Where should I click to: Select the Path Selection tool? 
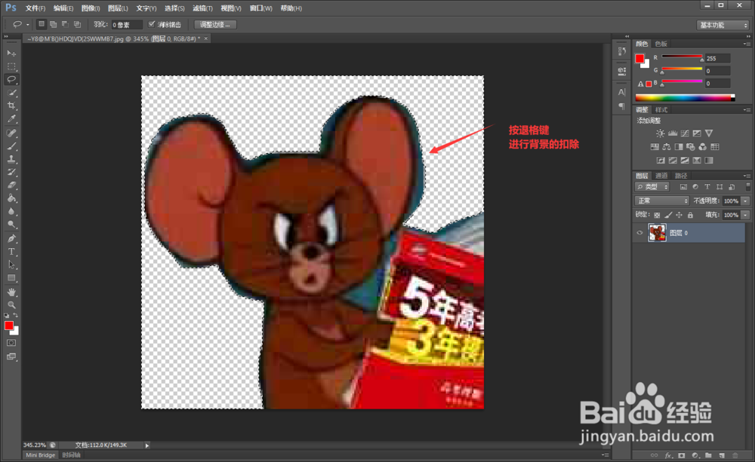11,265
